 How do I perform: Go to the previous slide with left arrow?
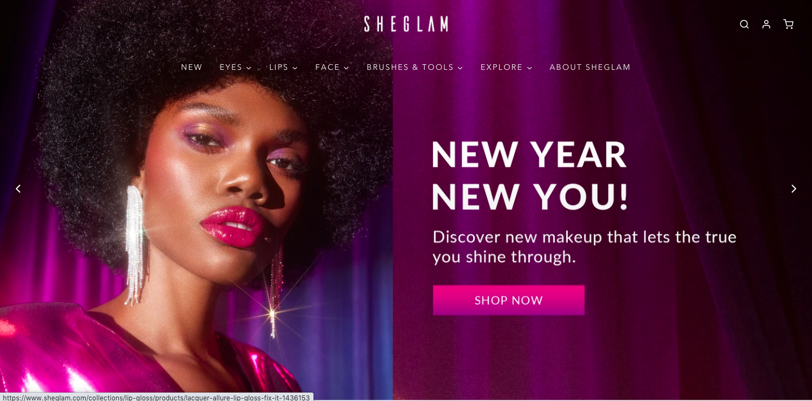click(18, 189)
